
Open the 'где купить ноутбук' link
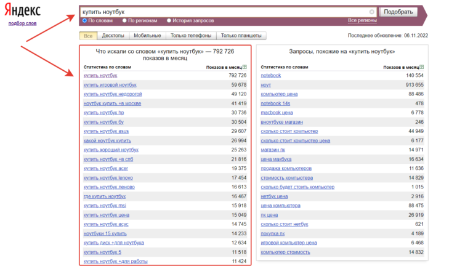point(105,196)
